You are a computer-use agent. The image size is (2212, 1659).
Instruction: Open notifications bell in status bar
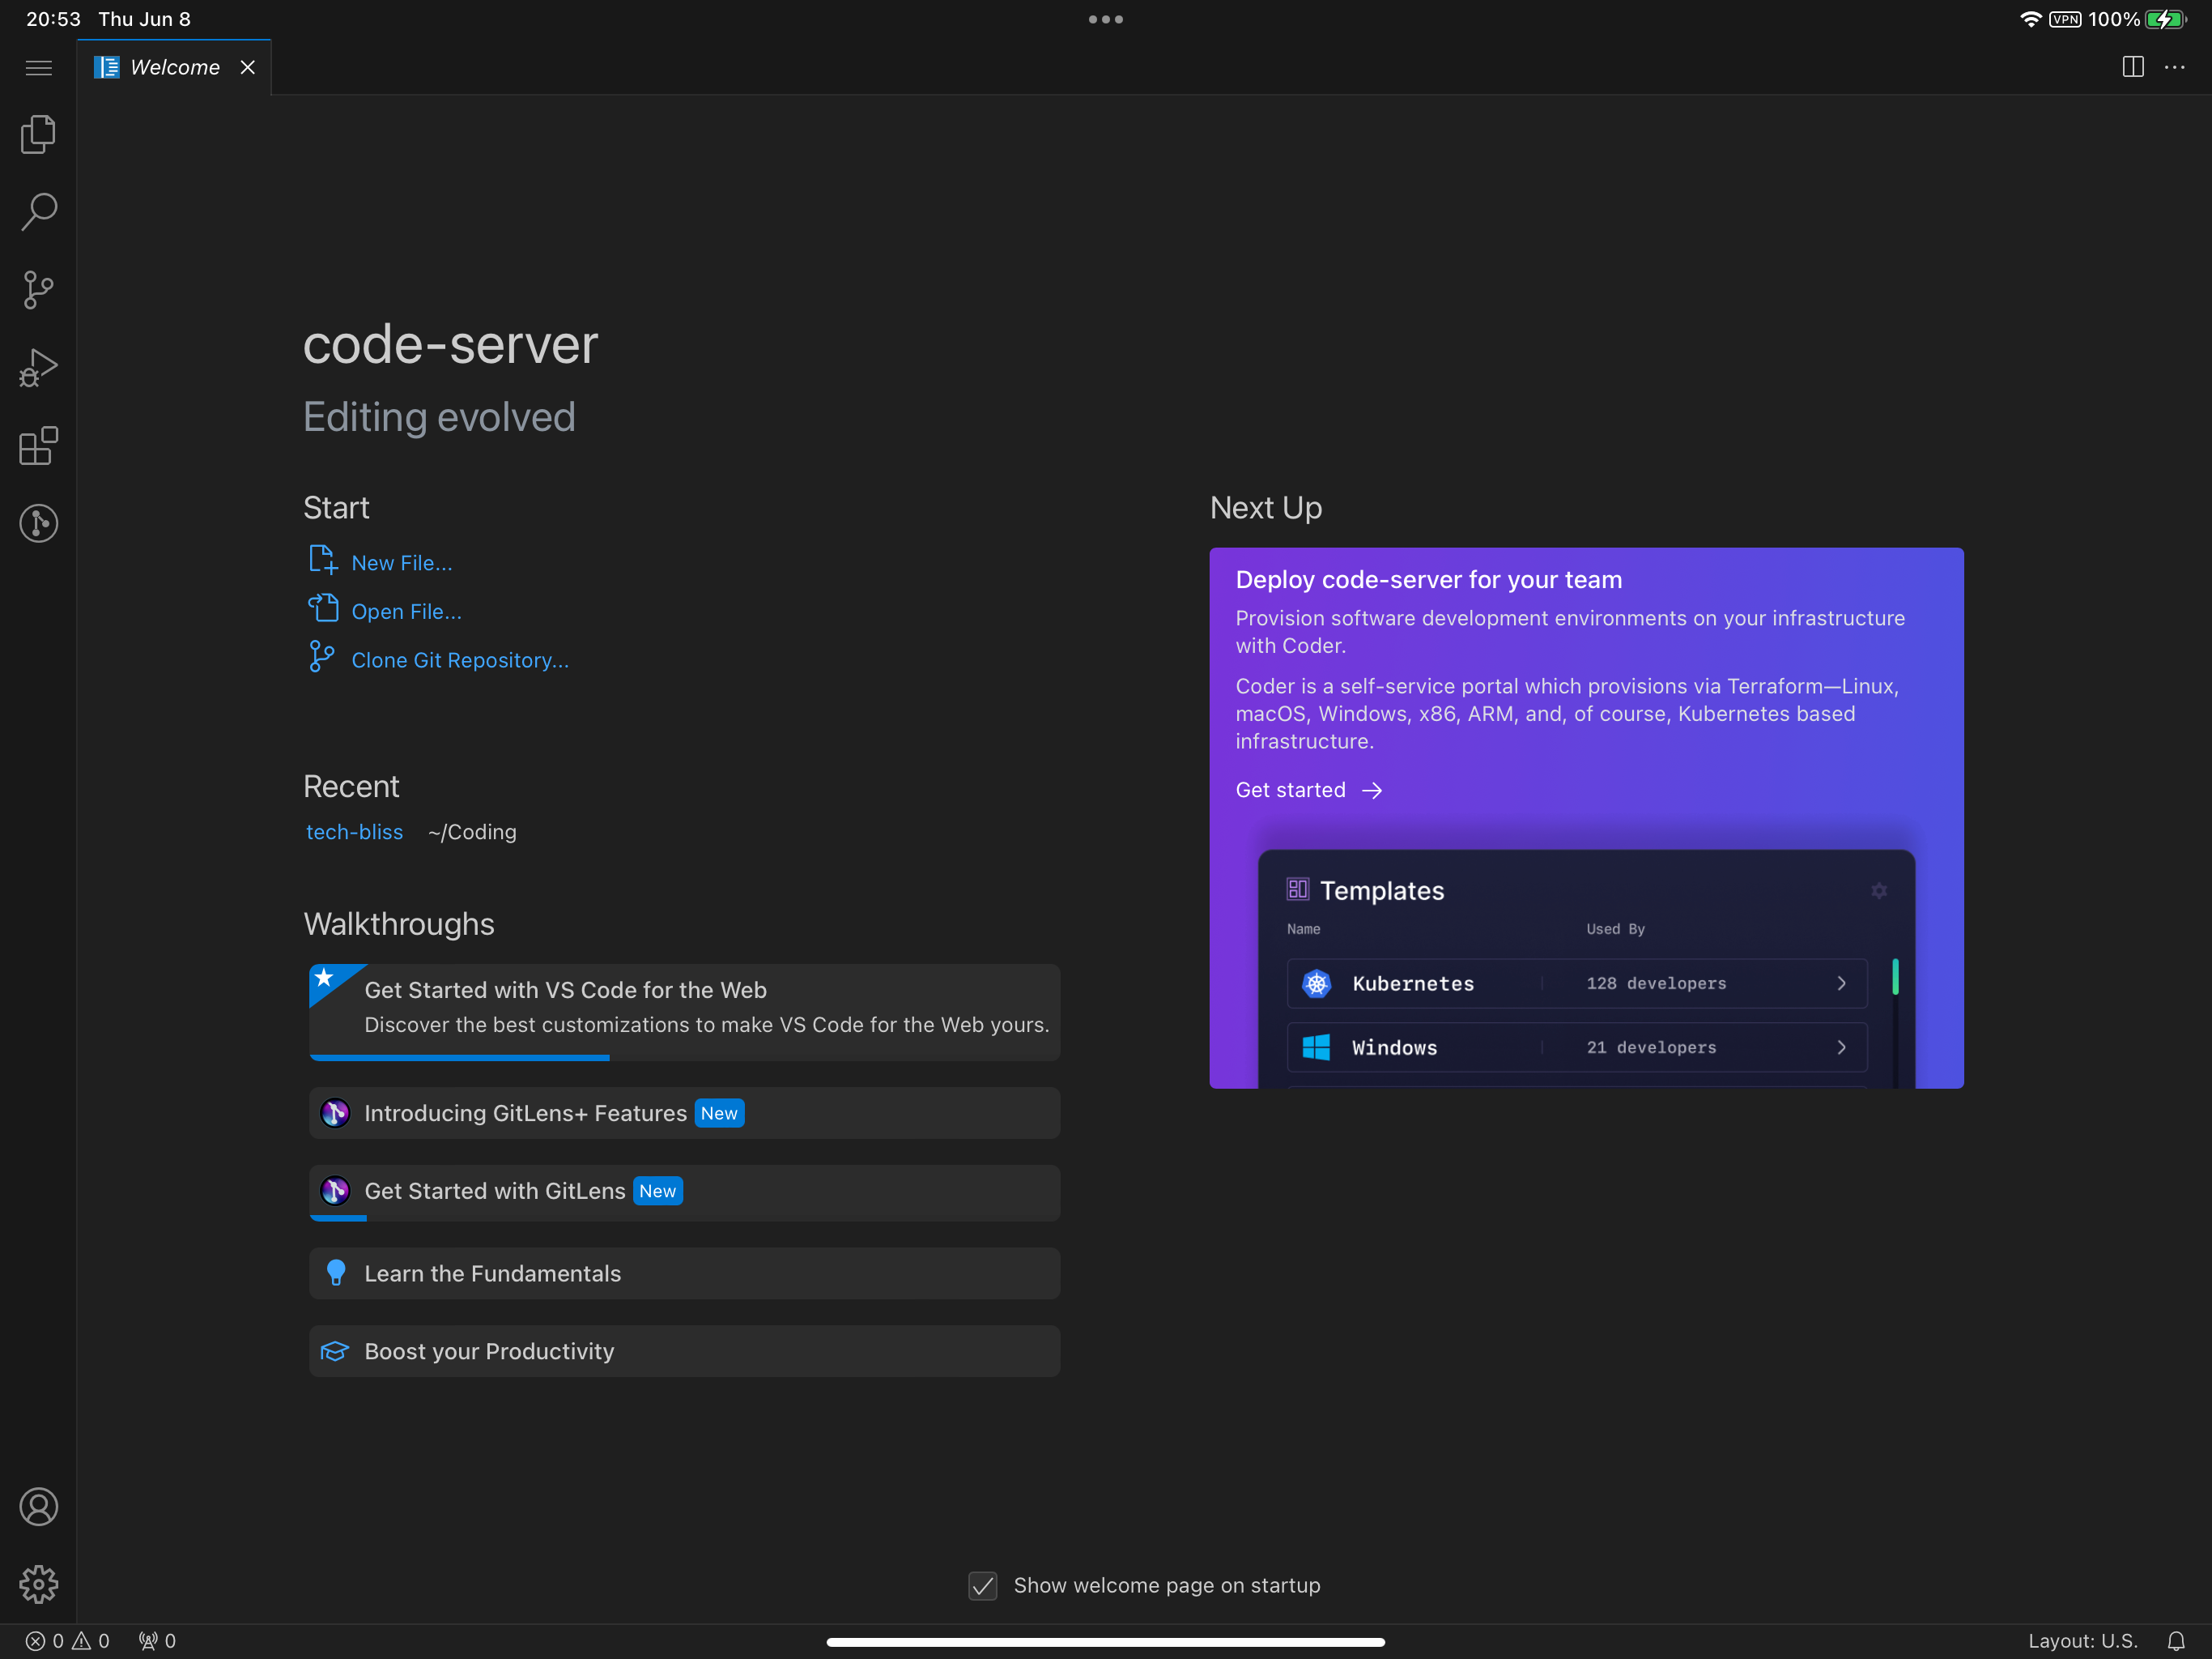(x=2176, y=1641)
